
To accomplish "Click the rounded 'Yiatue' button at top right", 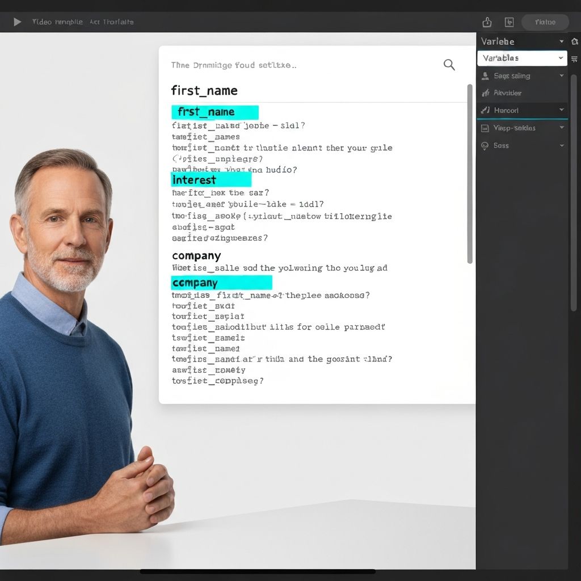I will coord(545,22).
